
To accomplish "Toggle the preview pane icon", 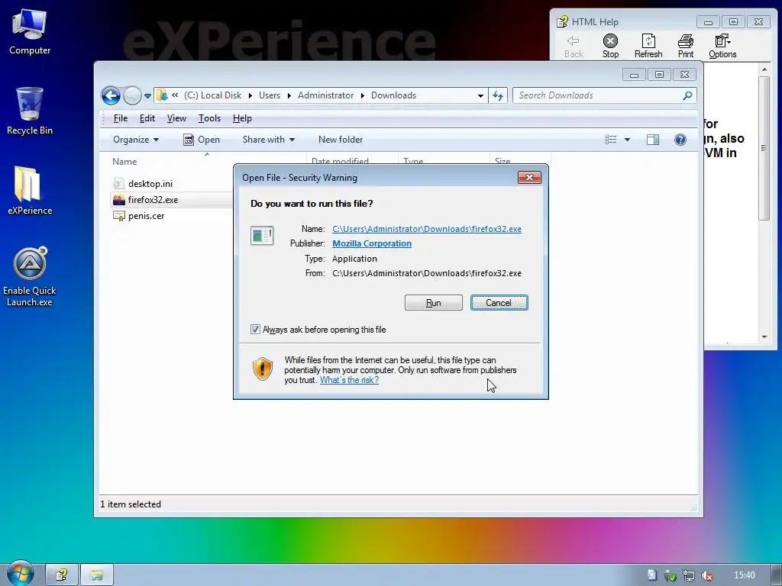I will click(653, 140).
